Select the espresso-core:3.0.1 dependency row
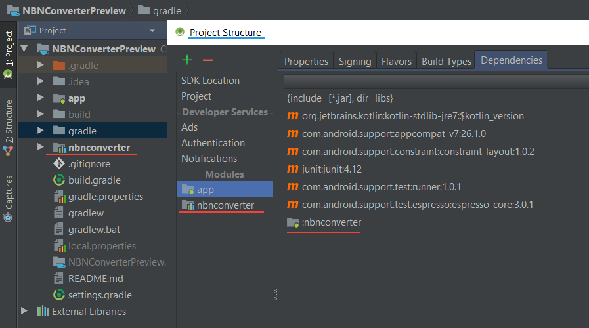The image size is (589, 328). [x=436, y=204]
